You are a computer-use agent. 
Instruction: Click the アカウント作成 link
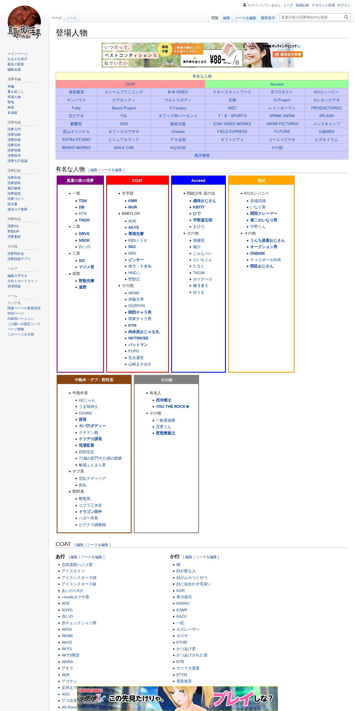[x=323, y=5]
